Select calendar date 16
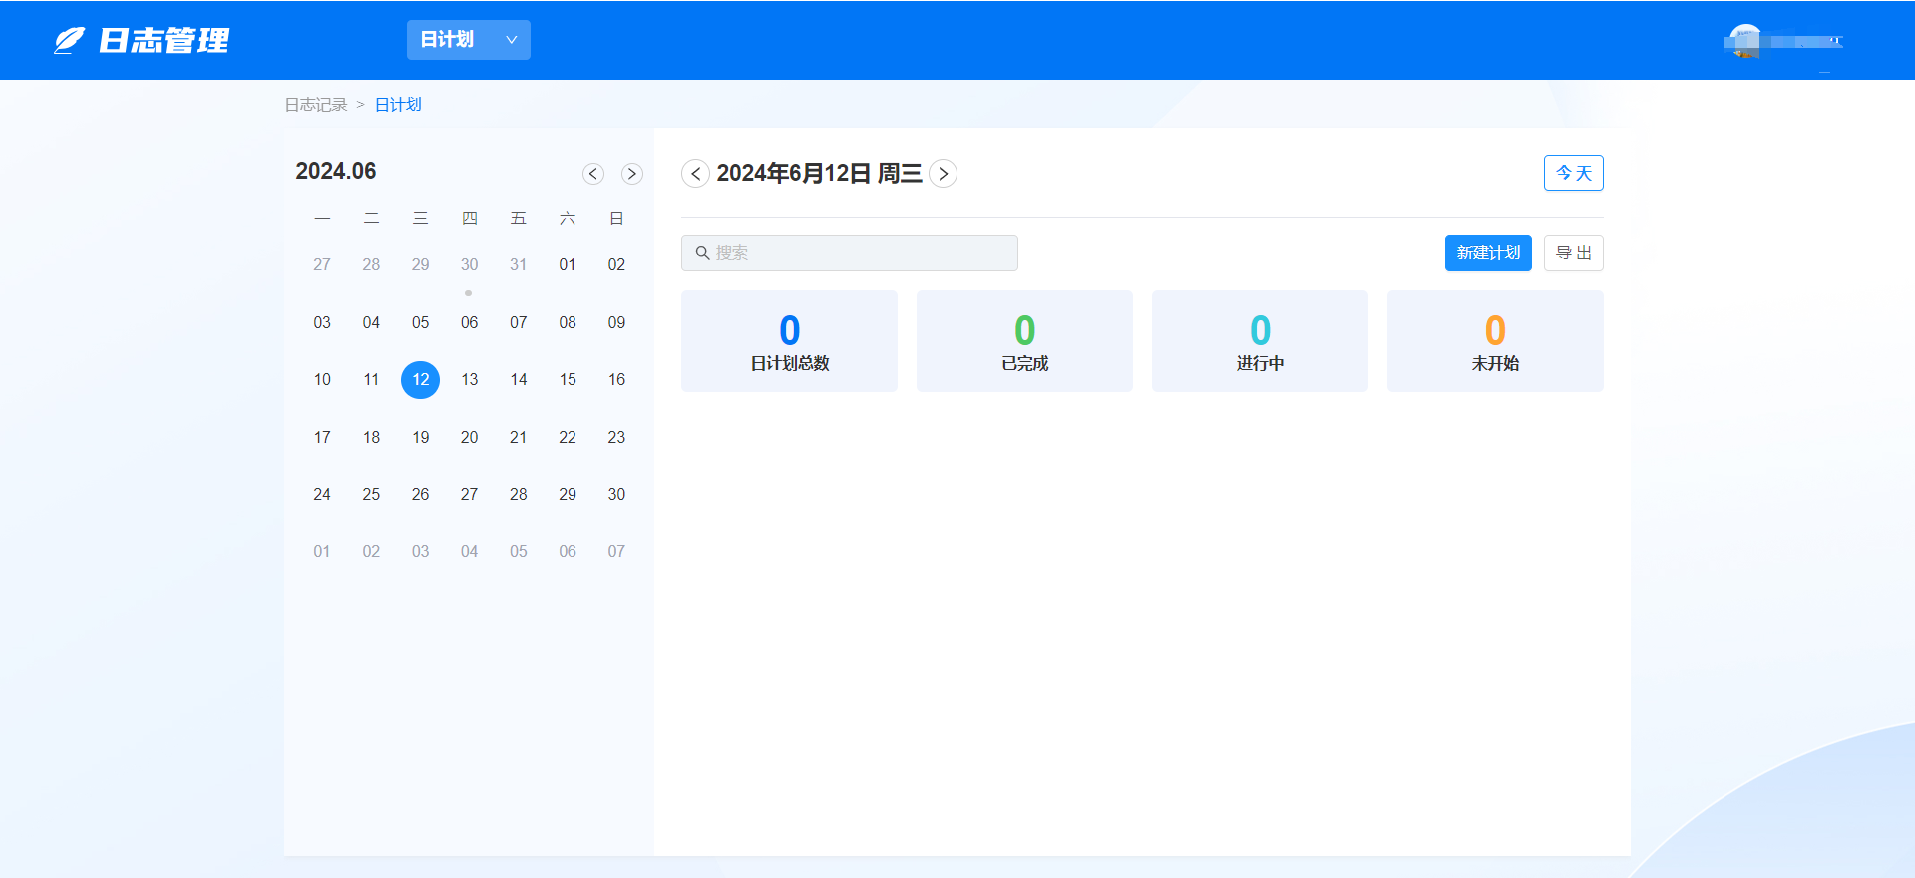 [616, 380]
